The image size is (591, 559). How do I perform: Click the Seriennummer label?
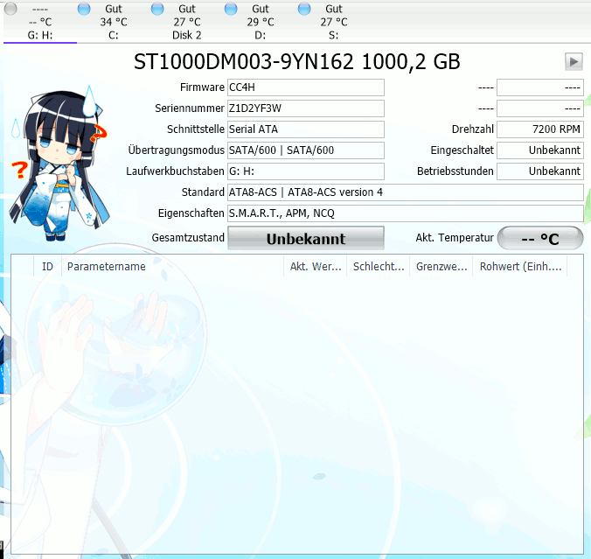click(190, 108)
